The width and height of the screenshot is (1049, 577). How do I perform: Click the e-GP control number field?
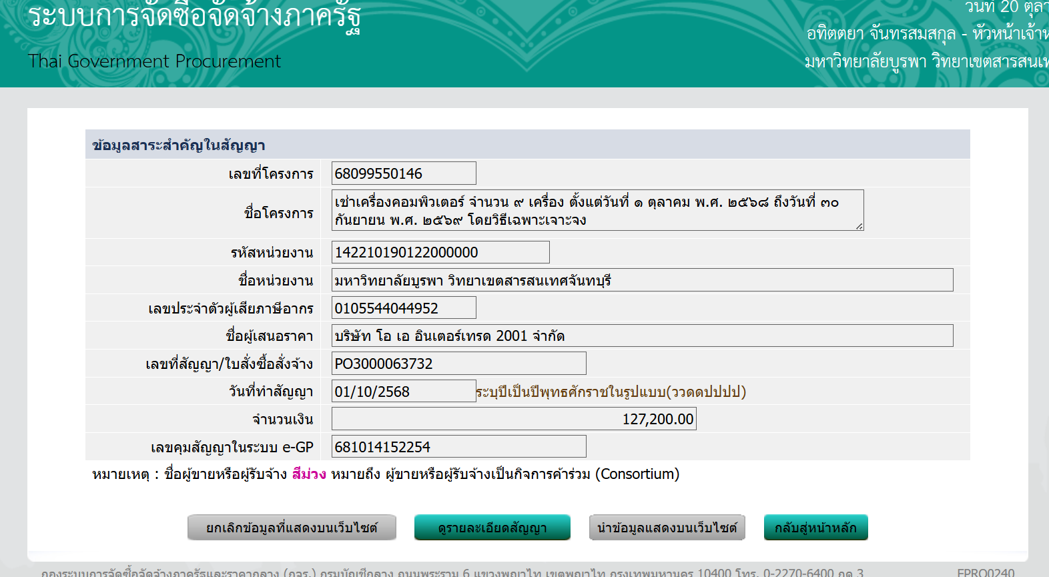[458, 447]
